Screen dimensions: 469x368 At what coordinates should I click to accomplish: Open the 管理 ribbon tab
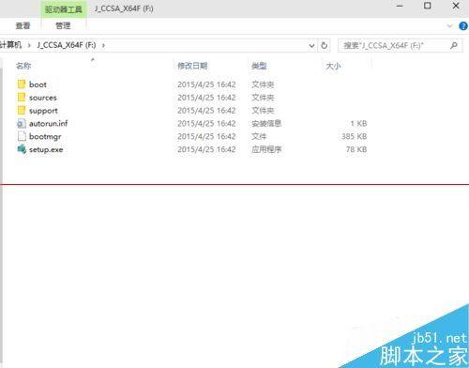click(63, 26)
